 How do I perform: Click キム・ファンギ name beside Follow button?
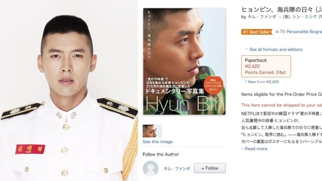(177, 168)
